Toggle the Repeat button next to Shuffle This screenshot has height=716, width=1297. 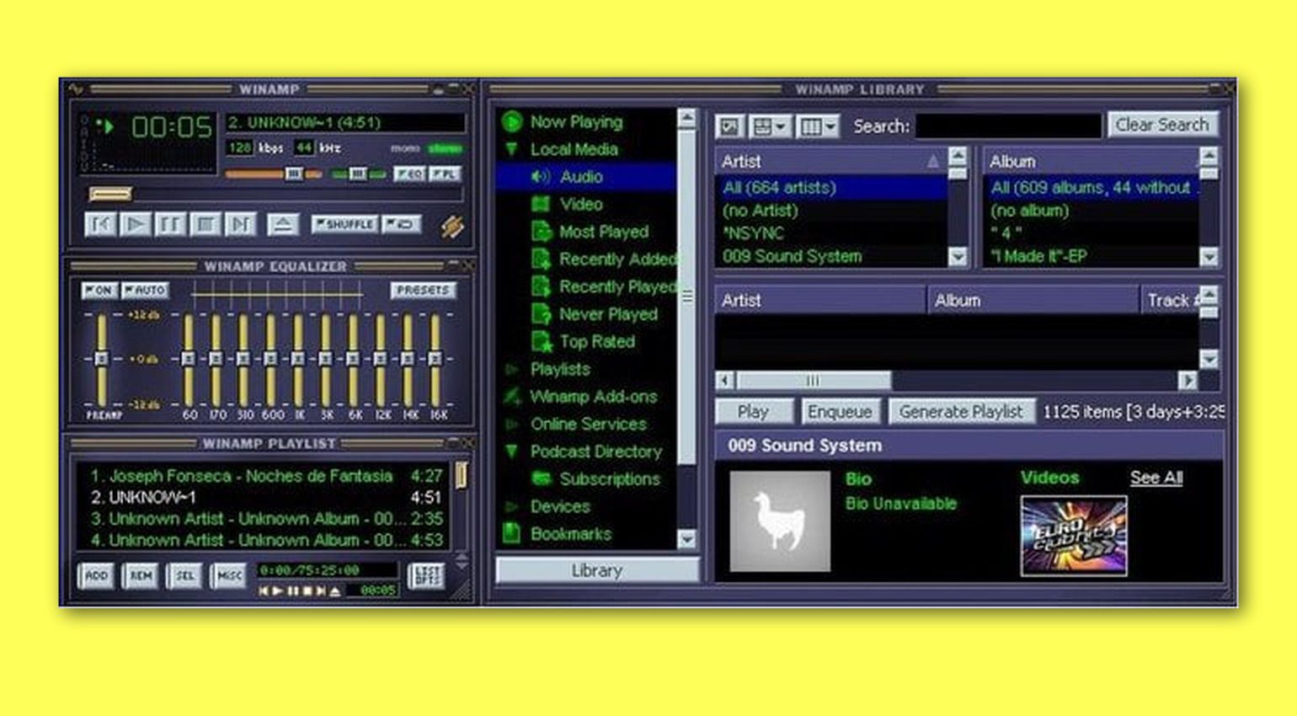click(402, 224)
